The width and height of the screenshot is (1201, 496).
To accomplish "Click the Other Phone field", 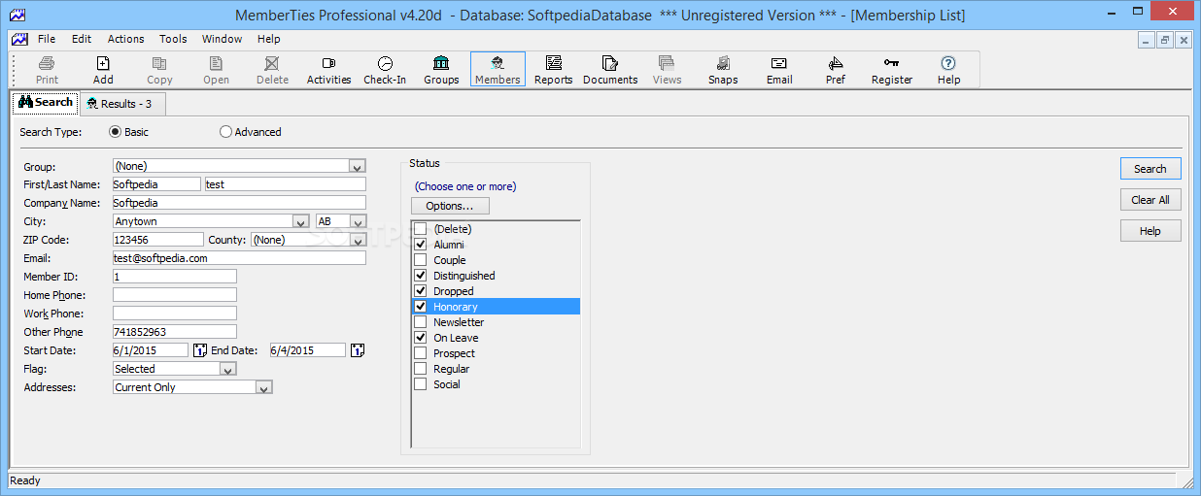I will click(175, 332).
